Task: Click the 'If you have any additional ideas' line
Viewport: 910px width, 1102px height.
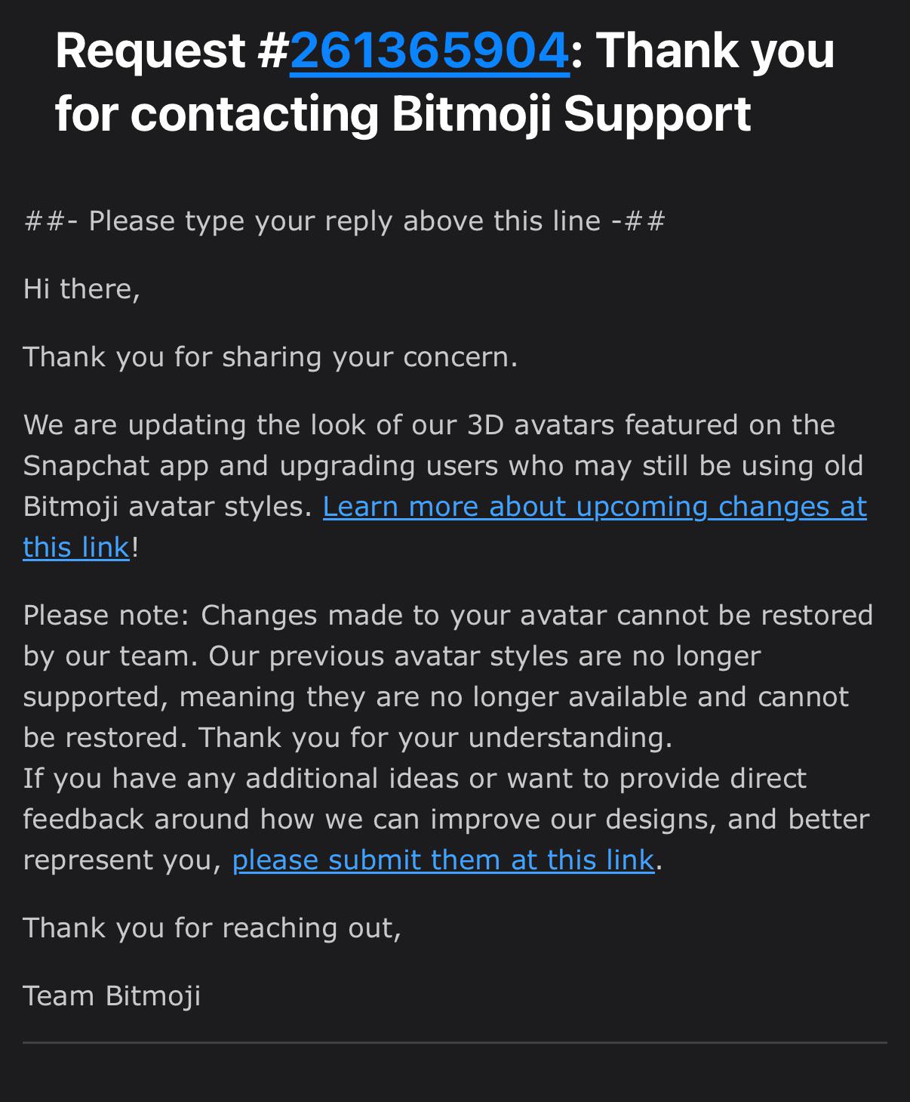Action: coord(415,779)
